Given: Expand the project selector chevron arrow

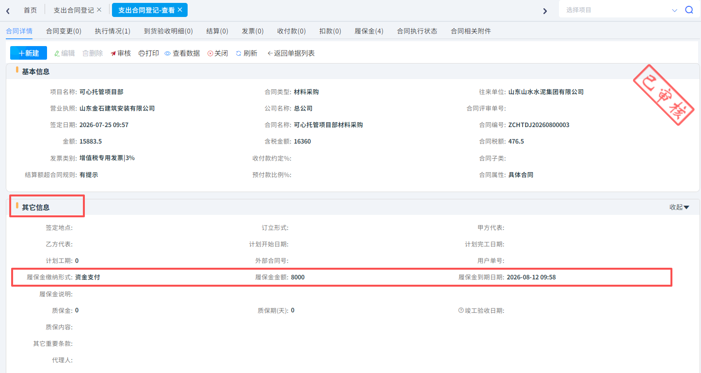Looking at the screenshot, I should pos(674,10).
